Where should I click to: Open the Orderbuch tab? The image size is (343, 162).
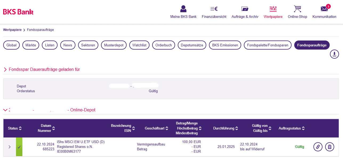click(164, 45)
